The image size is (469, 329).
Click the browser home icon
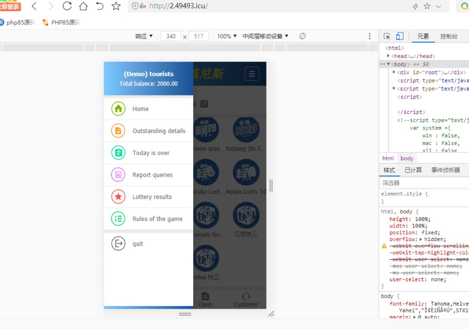pyautogui.click(x=83, y=6)
